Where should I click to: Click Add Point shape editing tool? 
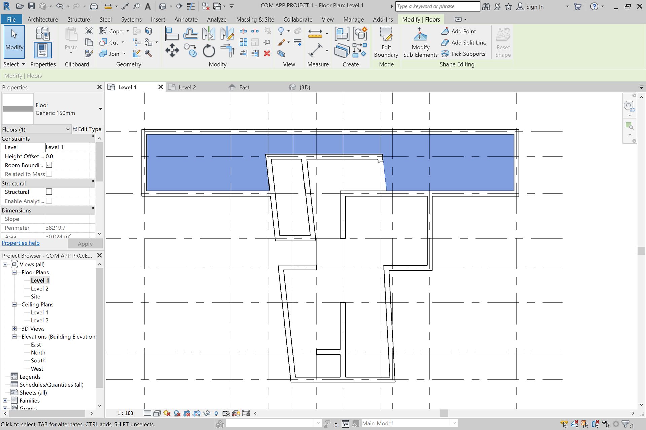tap(459, 31)
